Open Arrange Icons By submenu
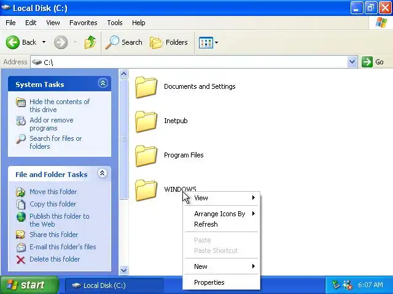The height and width of the screenshot is (294, 393). point(221,214)
